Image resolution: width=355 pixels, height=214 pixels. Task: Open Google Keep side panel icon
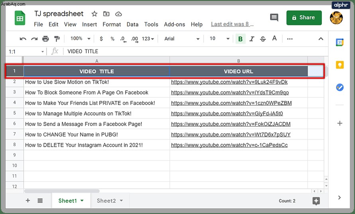(339, 65)
